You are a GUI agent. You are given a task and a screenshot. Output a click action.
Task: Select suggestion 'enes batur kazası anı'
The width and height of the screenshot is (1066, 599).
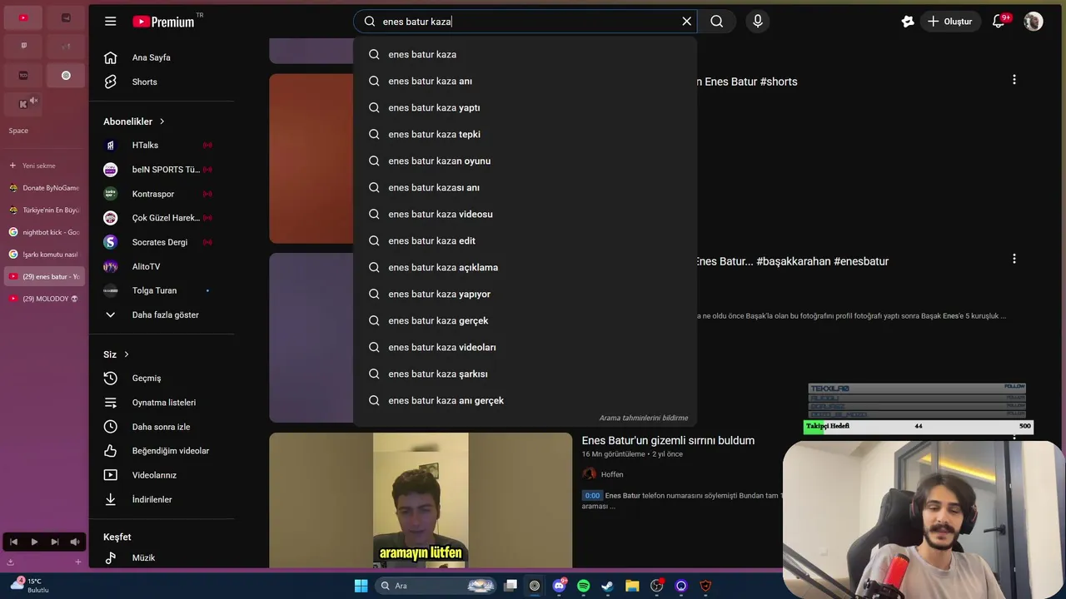tap(525, 187)
